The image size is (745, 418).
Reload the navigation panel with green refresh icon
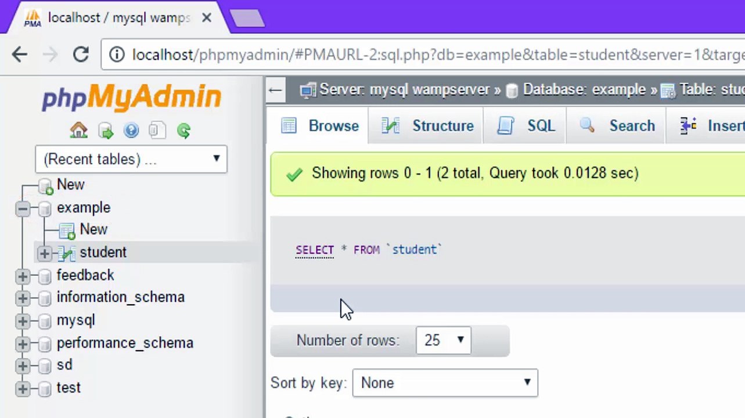(x=183, y=131)
